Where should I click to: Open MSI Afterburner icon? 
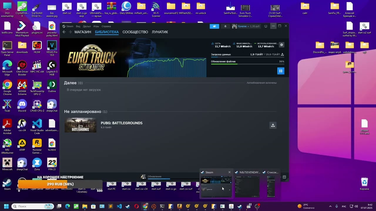(7, 146)
